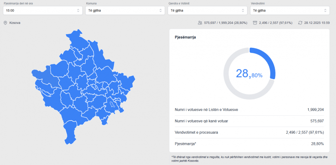Expand the Komuna dropdown

(x=125, y=10)
